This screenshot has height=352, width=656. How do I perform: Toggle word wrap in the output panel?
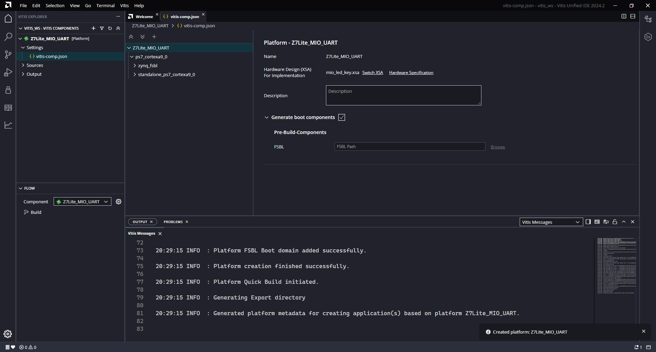coord(606,222)
